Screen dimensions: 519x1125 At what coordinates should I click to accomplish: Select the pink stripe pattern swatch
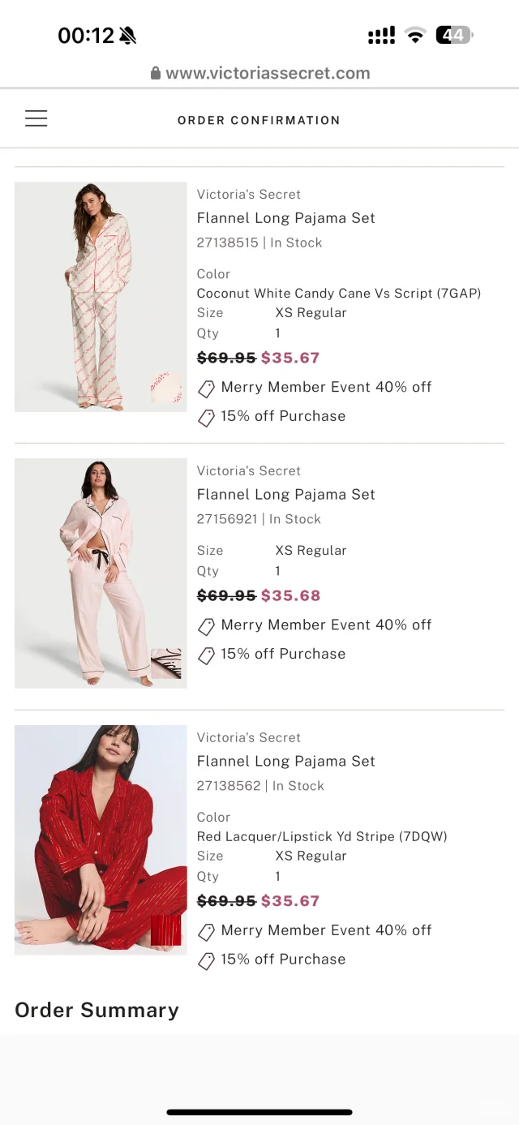coord(165,663)
